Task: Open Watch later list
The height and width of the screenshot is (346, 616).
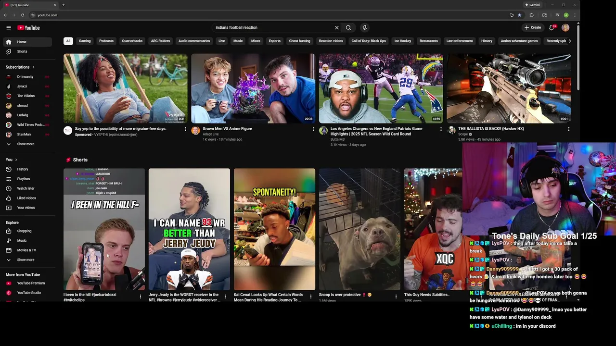Action: pos(26,188)
